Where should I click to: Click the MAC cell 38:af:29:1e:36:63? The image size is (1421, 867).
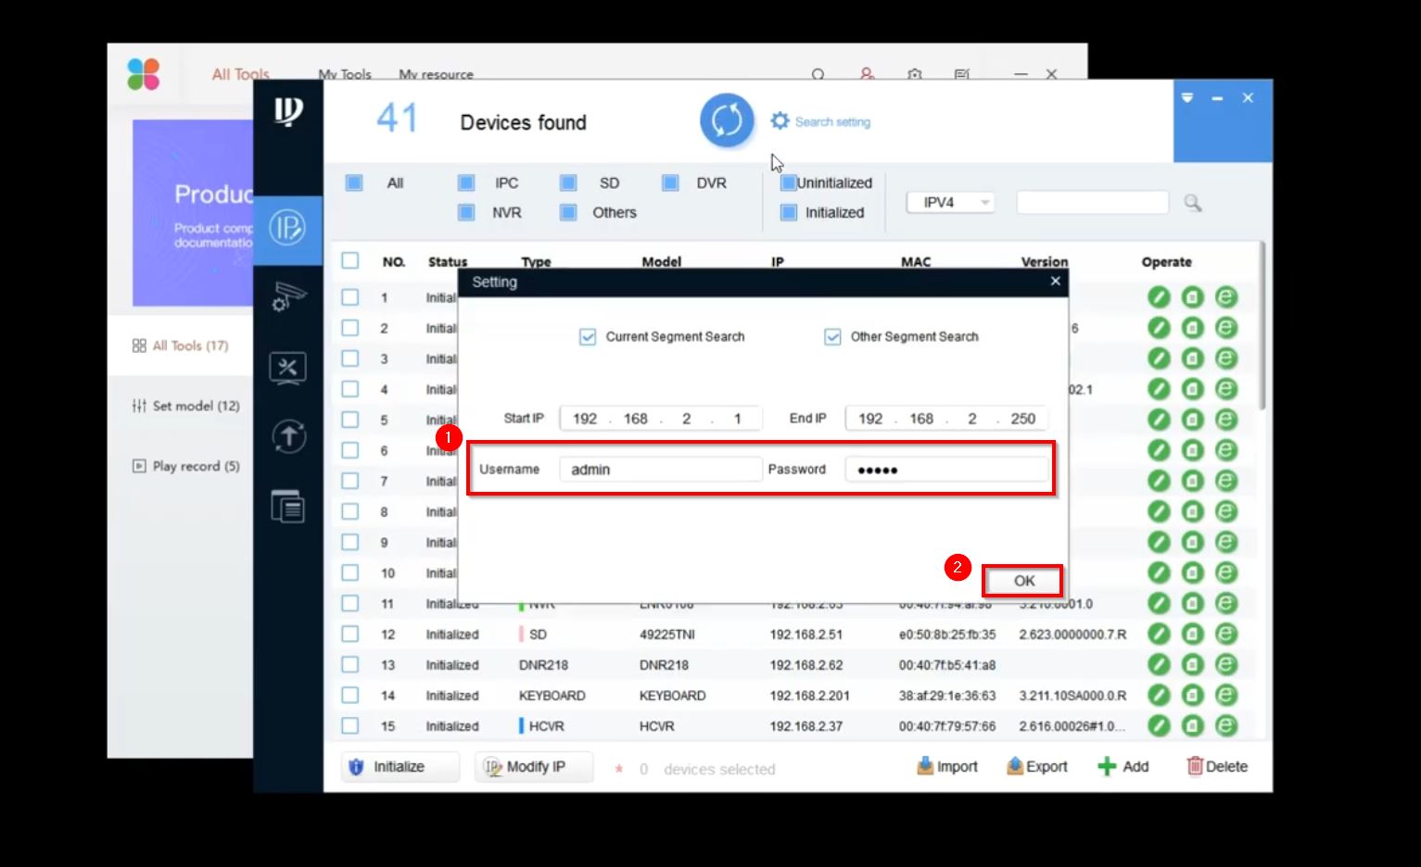[x=947, y=696]
